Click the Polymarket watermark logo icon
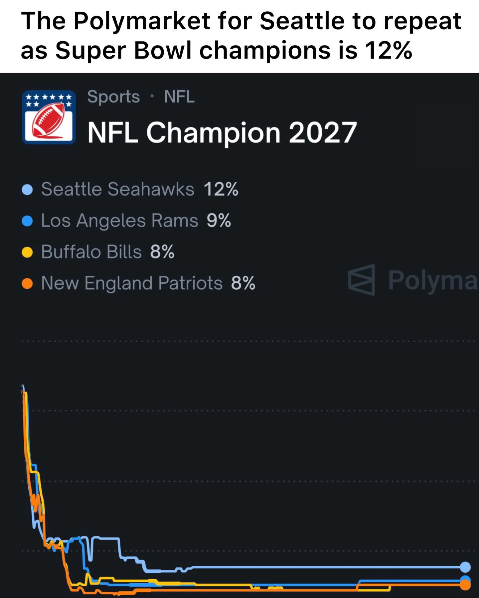 362,280
